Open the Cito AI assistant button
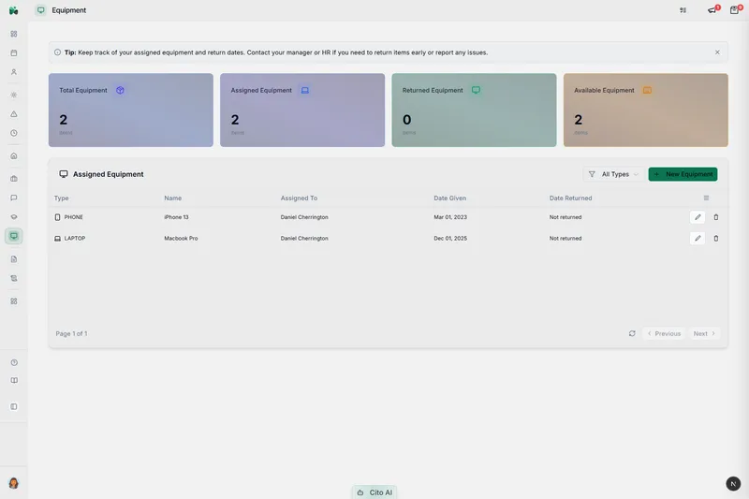Viewport: 749px width, 499px height. (x=374, y=492)
